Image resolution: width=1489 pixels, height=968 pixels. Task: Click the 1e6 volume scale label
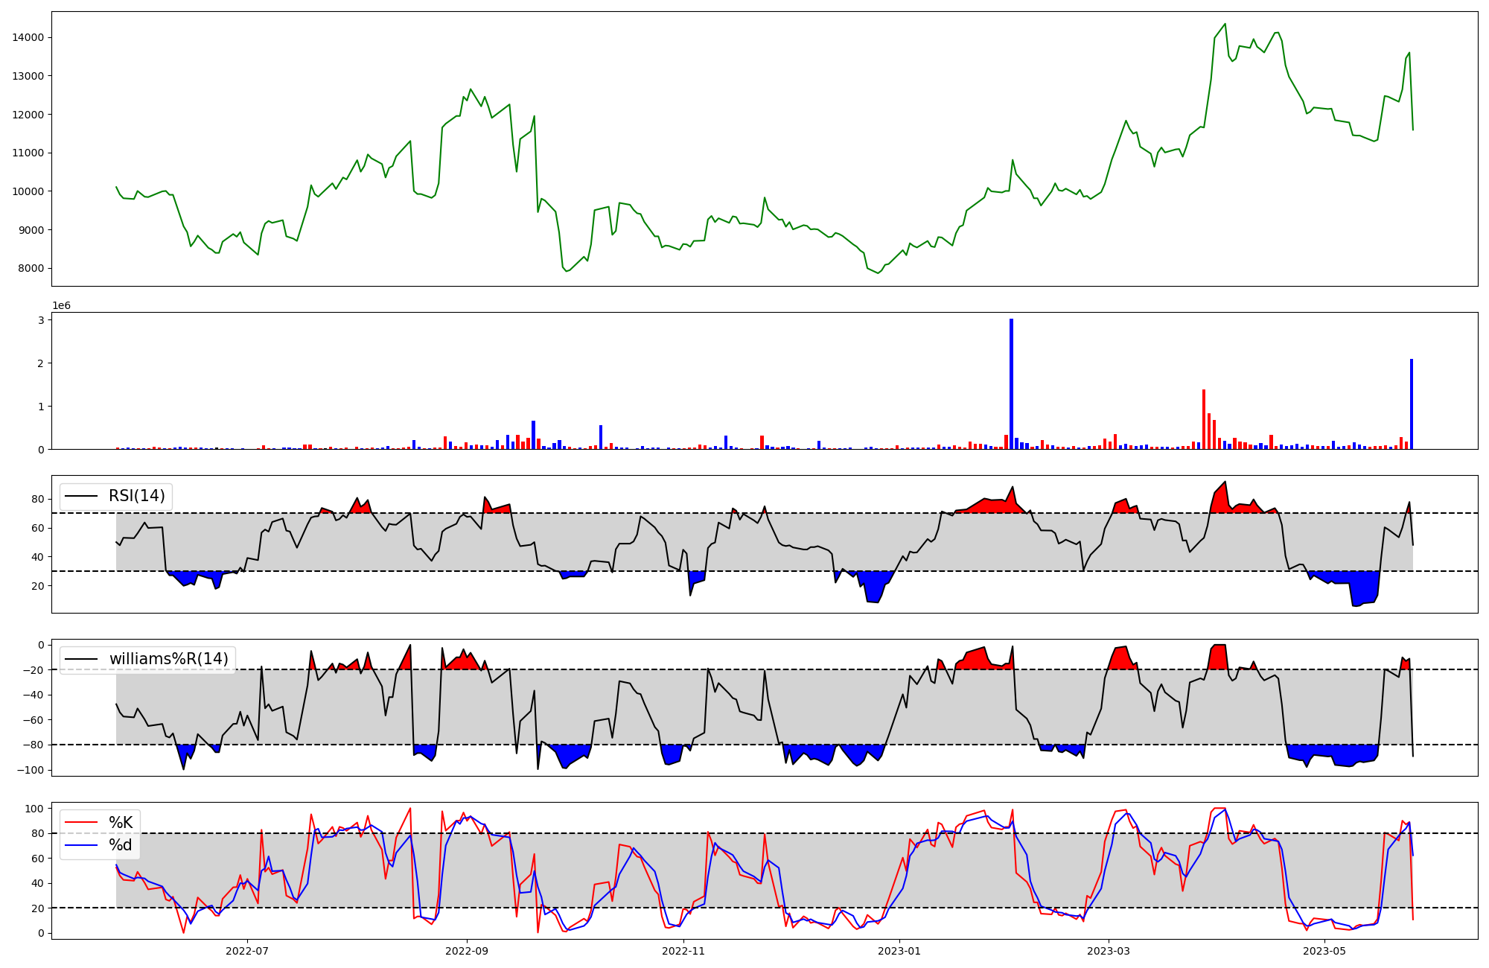pos(61,305)
